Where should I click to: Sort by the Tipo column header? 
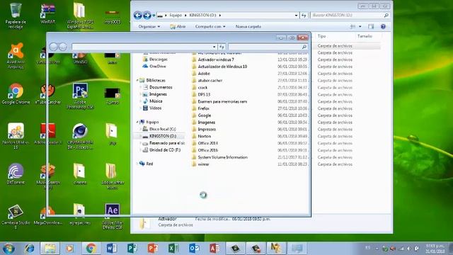pos(321,36)
